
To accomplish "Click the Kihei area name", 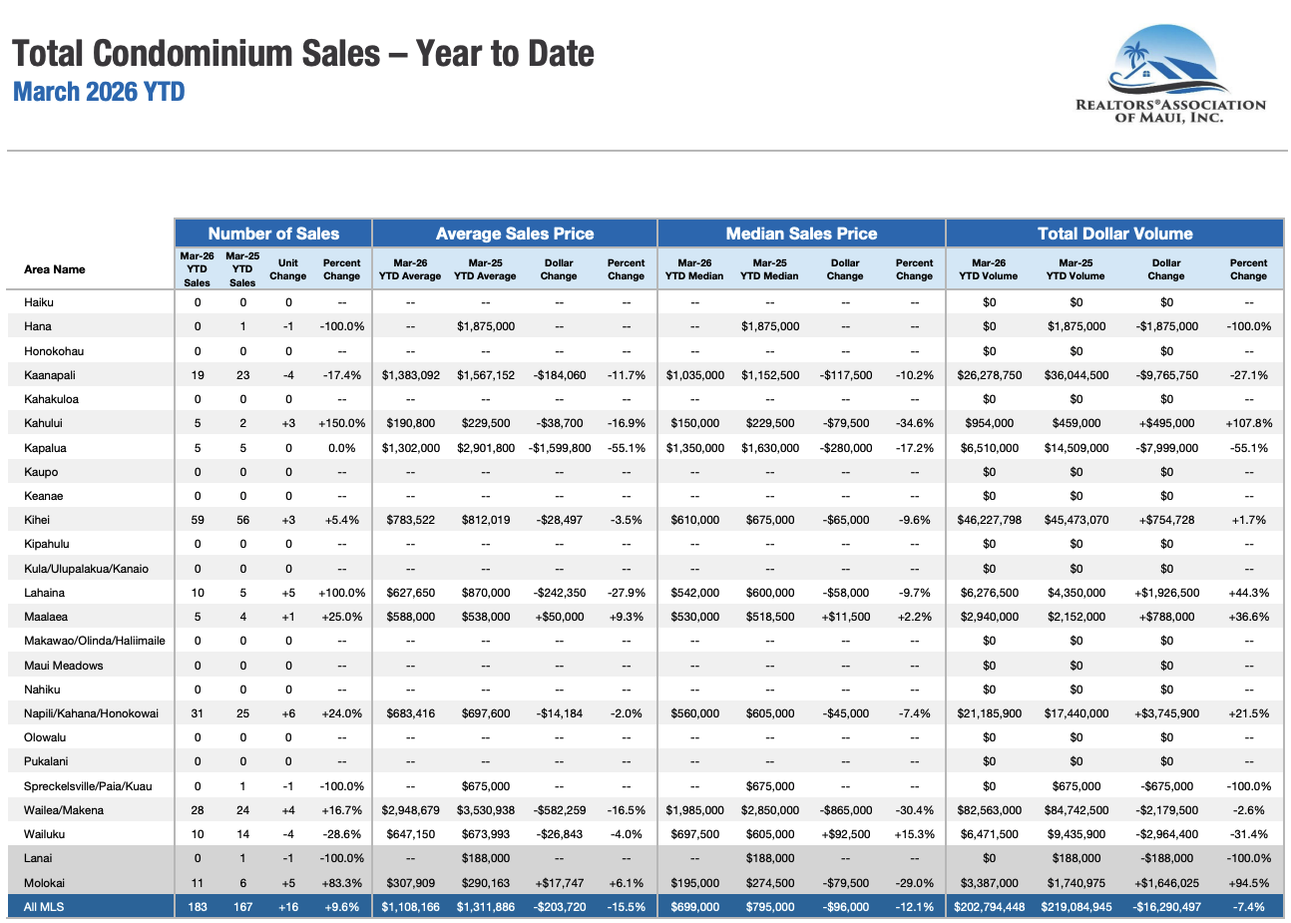I will coord(37,520).
